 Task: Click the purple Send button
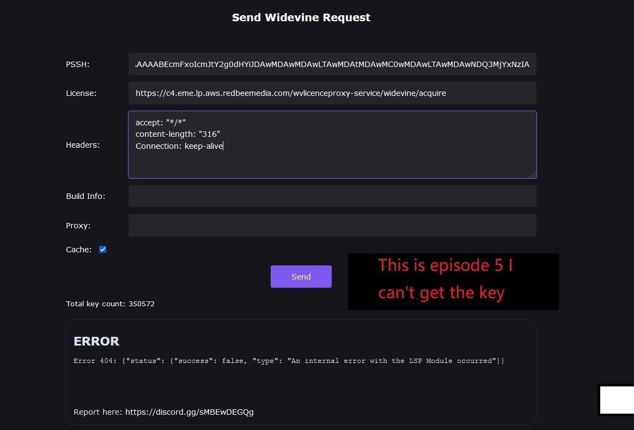[x=301, y=277]
